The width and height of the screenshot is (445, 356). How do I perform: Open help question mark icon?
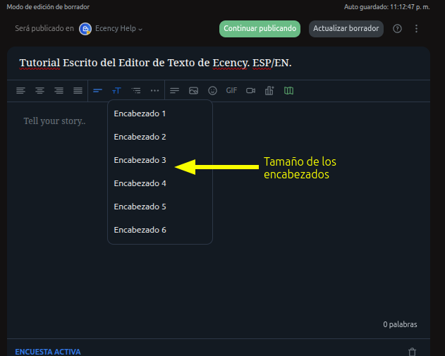point(397,29)
